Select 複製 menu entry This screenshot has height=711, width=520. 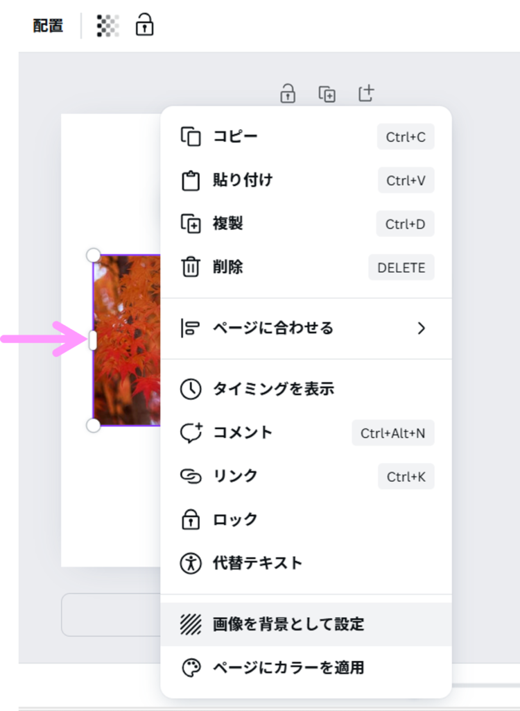pos(227,224)
